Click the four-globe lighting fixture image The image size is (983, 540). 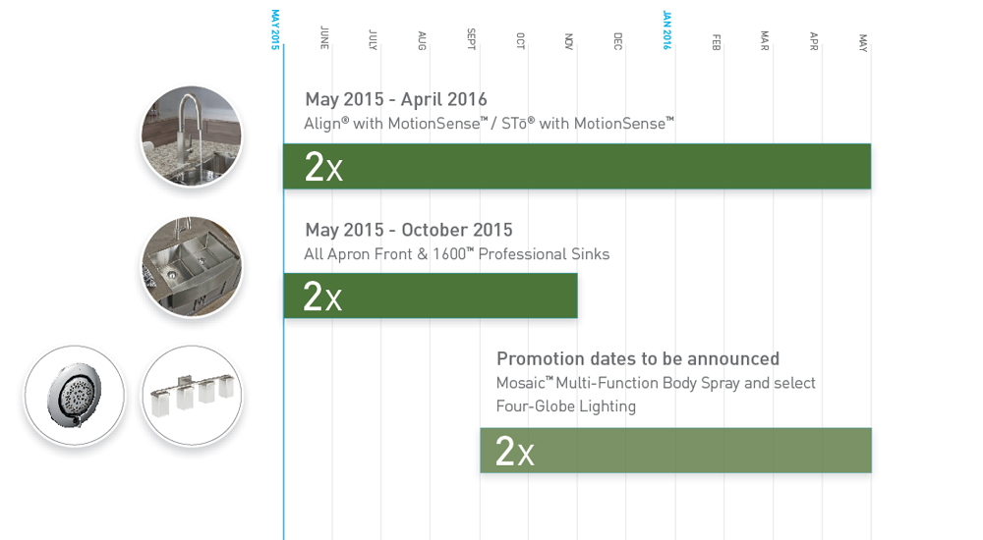point(192,396)
